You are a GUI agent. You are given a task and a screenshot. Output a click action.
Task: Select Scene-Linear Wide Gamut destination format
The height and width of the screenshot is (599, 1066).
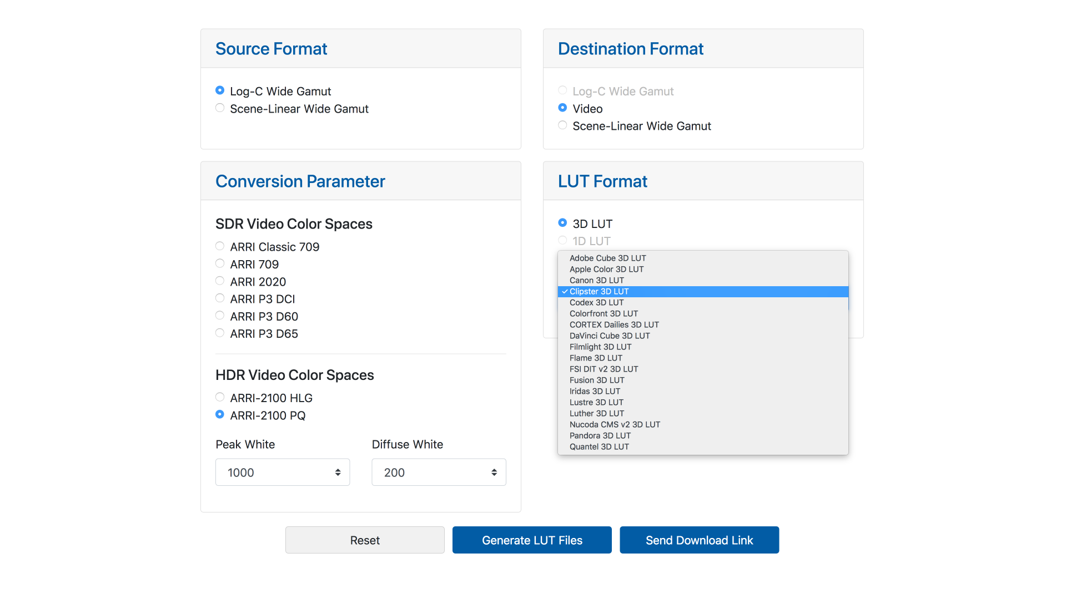pyautogui.click(x=562, y=125)
